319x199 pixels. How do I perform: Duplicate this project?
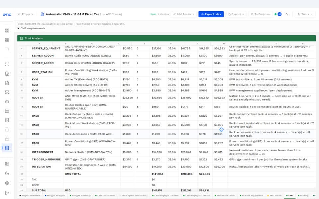click(x=236, y=14)
